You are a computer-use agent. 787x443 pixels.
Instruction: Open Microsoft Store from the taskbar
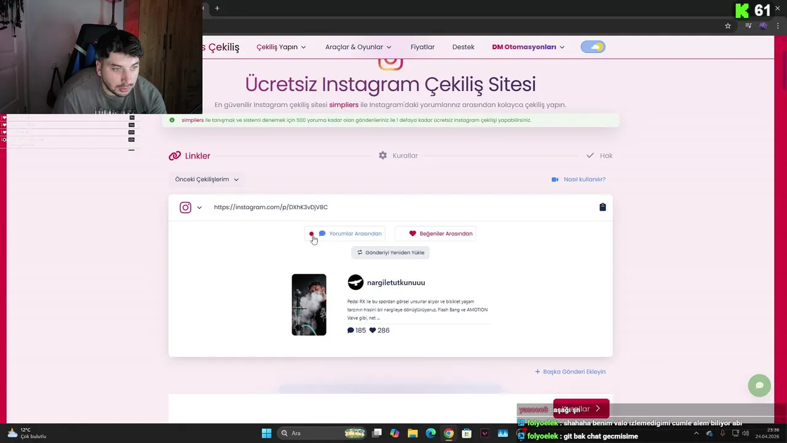pyautogui.click(x=467, y=433)
